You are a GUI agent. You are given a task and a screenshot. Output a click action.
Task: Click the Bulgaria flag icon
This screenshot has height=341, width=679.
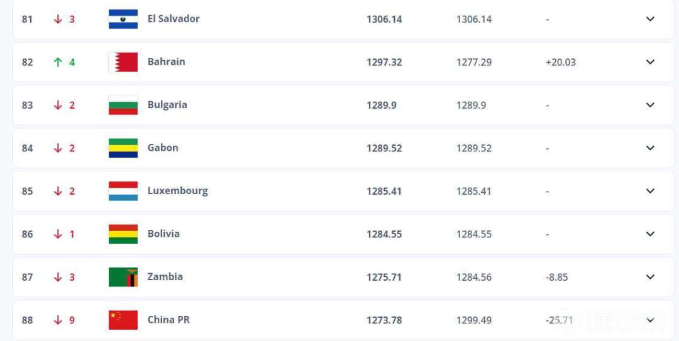[x=123, y=105]
